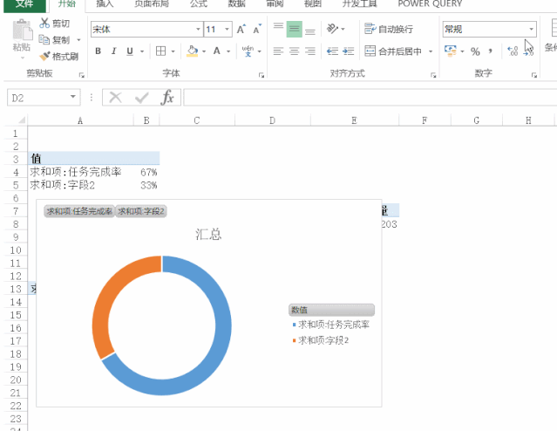The image size is (557, 431).
Task: Click Increase Decimal icon
Action: coord(513,51)
